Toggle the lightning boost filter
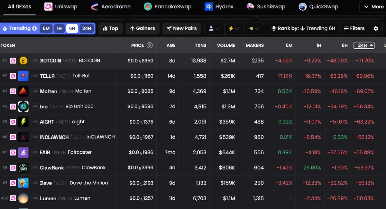The width and height of the screenshot is (386, 209). pos(234,28)
